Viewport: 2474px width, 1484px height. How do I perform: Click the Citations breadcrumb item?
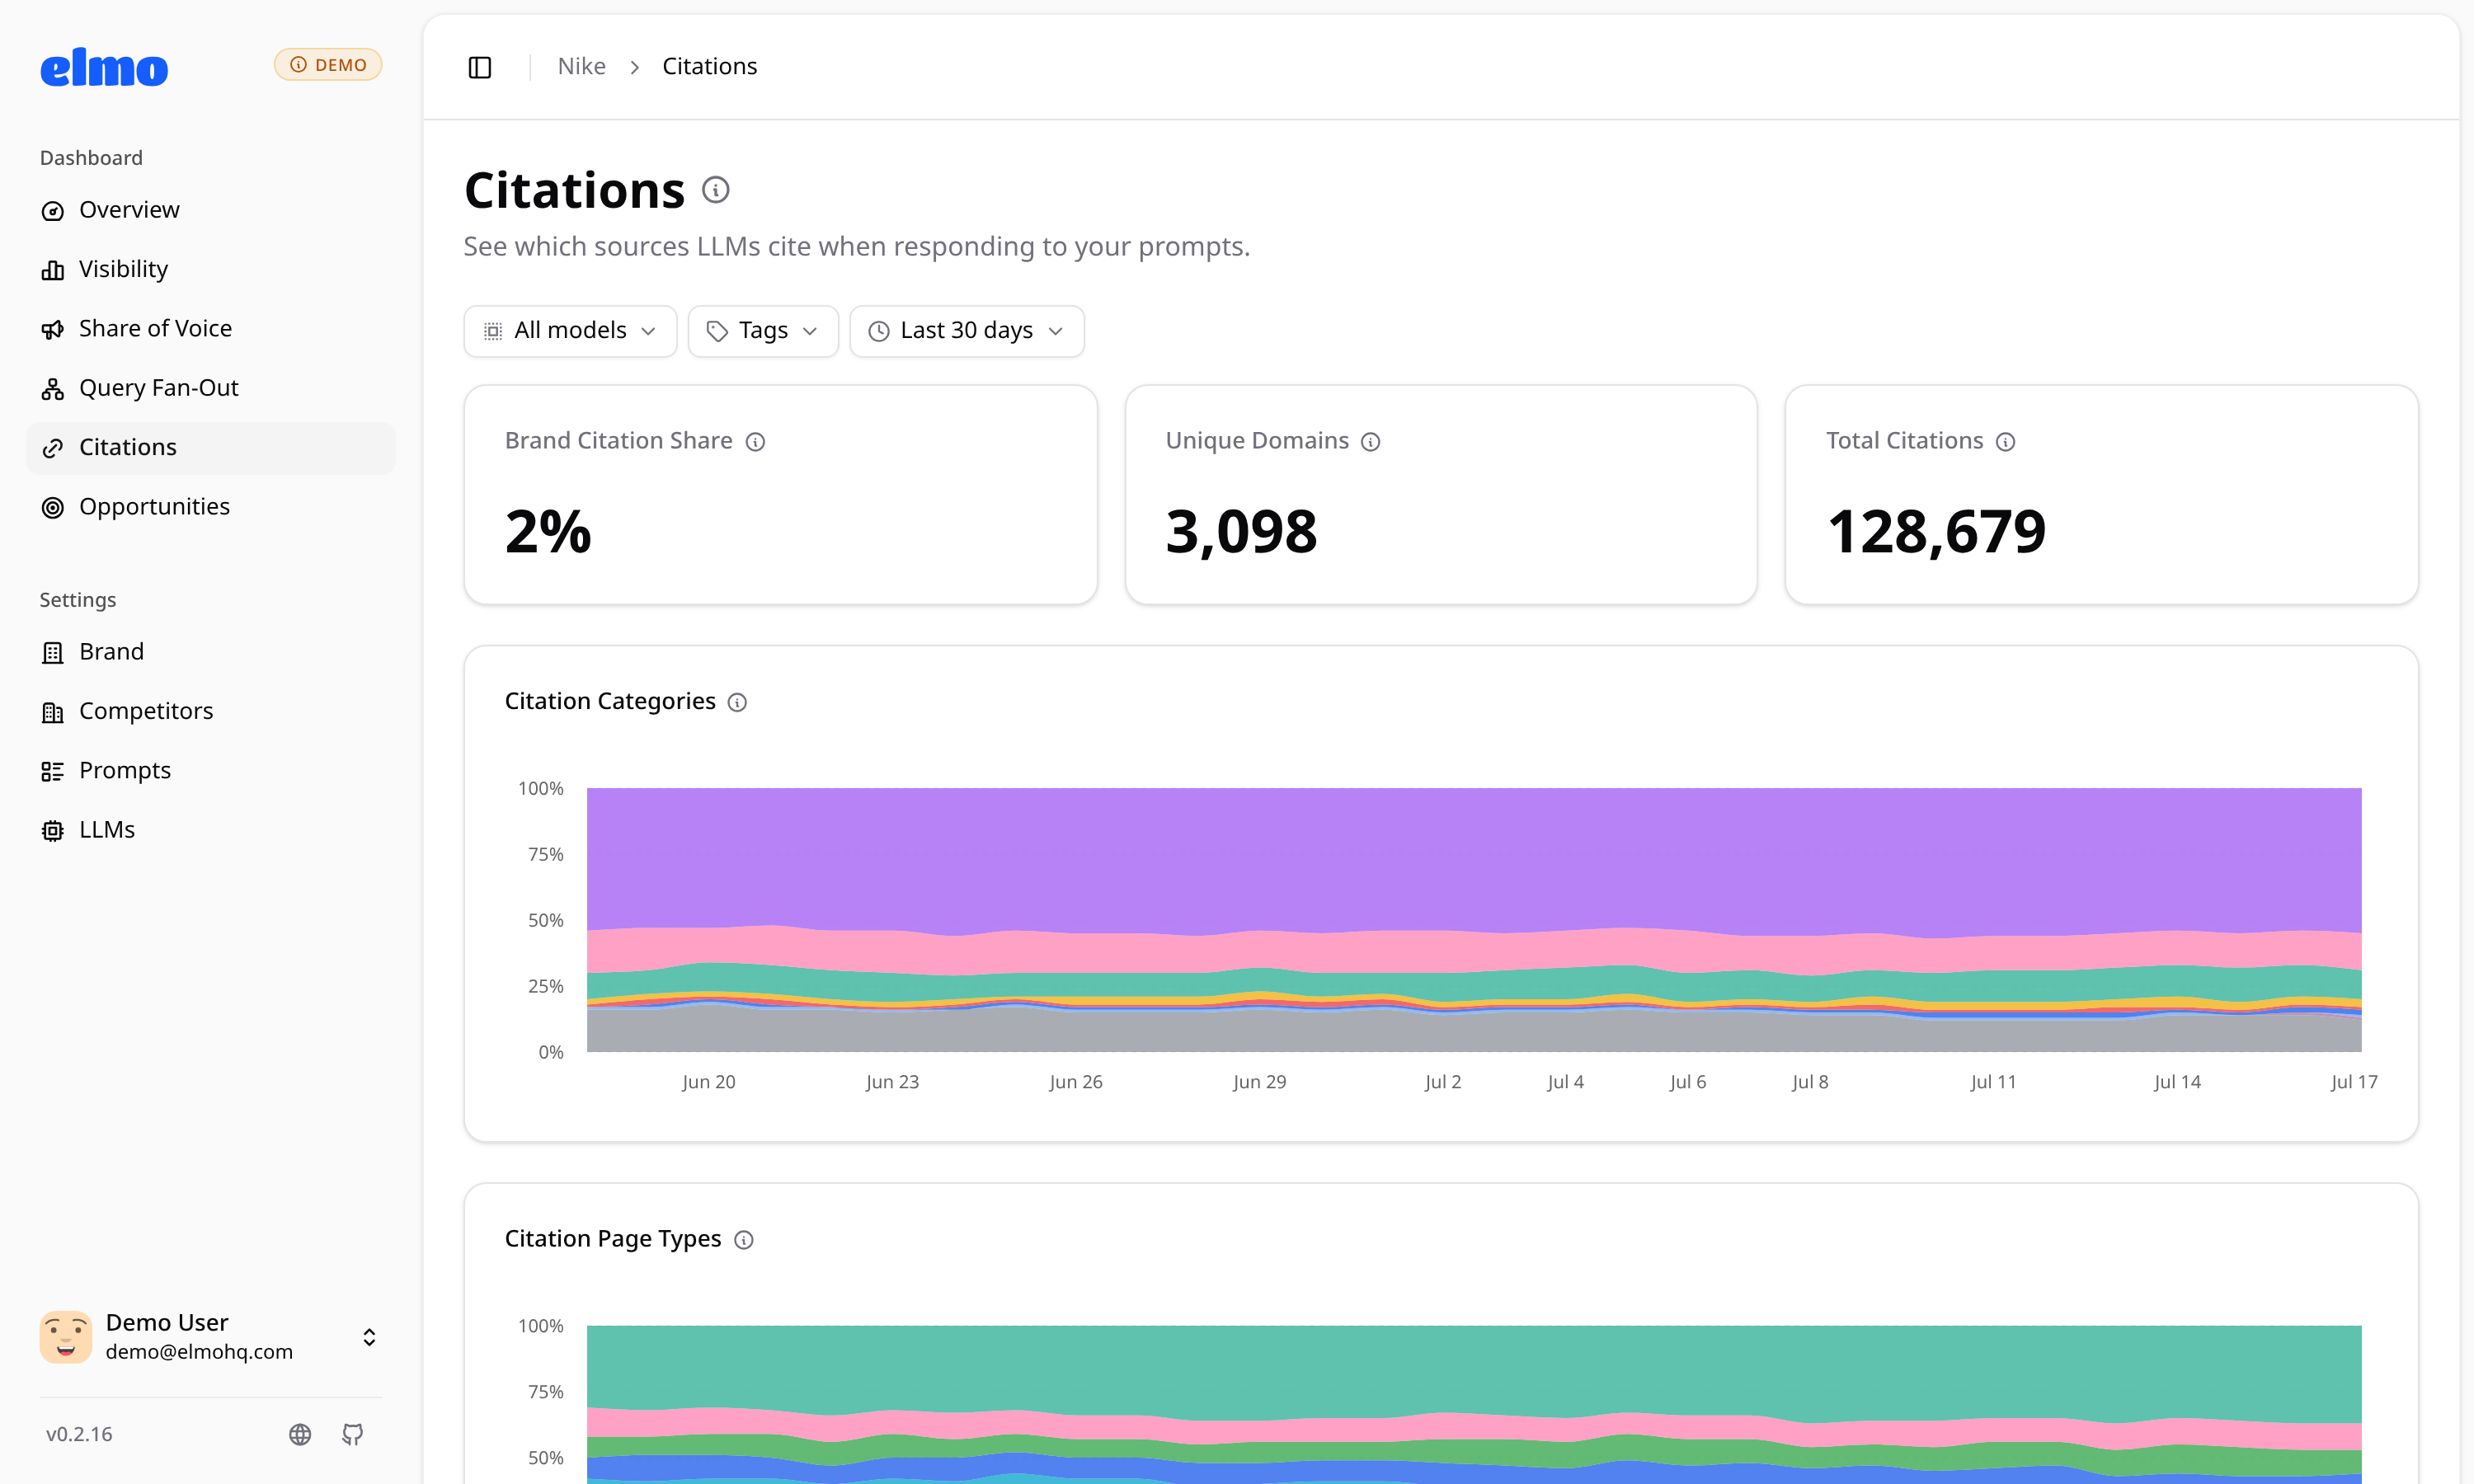[x=710, y=66]
